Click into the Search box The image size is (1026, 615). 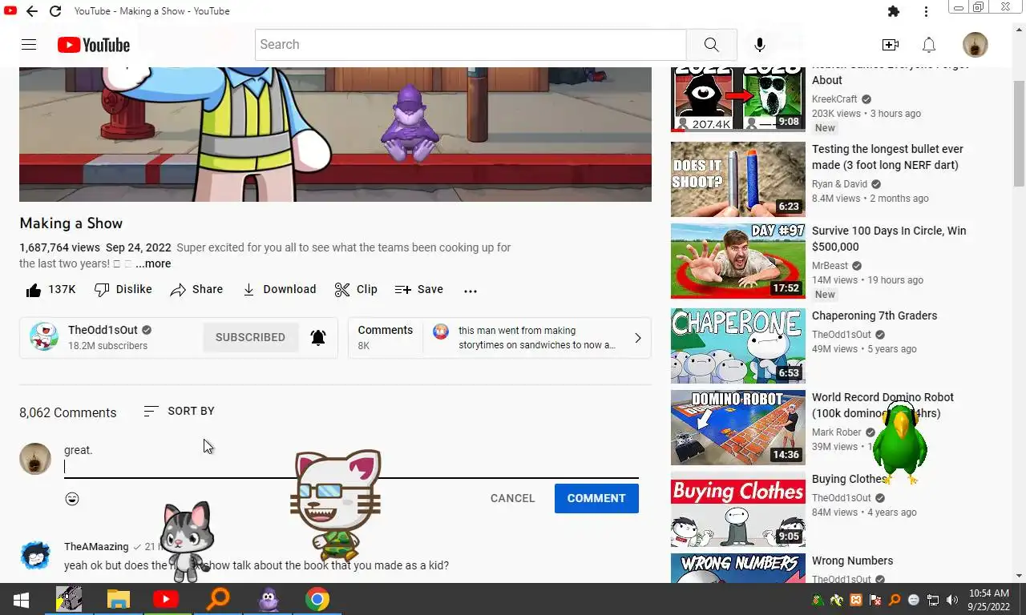coord(471,45)
